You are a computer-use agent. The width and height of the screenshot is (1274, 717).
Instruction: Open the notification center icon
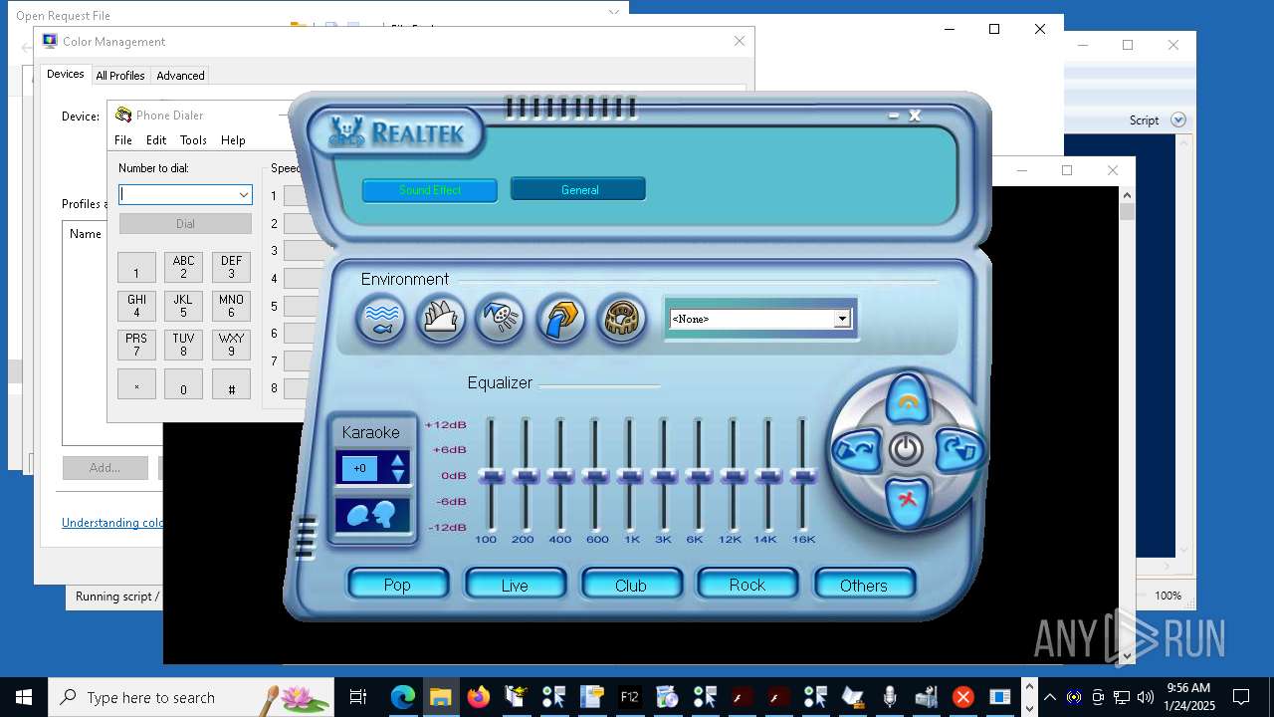click(x=1241, y=697)
